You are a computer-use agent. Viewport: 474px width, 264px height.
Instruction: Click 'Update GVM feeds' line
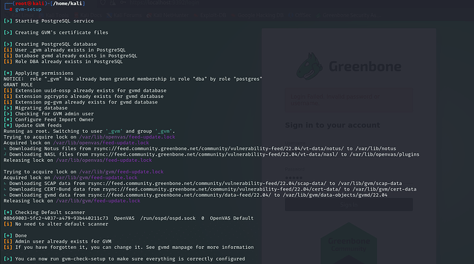(33, 125)
